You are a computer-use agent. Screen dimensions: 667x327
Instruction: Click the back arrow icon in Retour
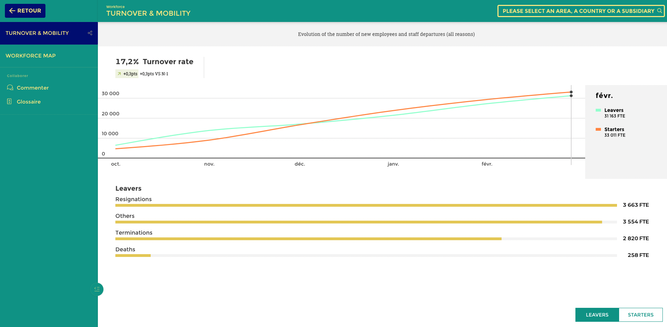click(x=12, y=11)
